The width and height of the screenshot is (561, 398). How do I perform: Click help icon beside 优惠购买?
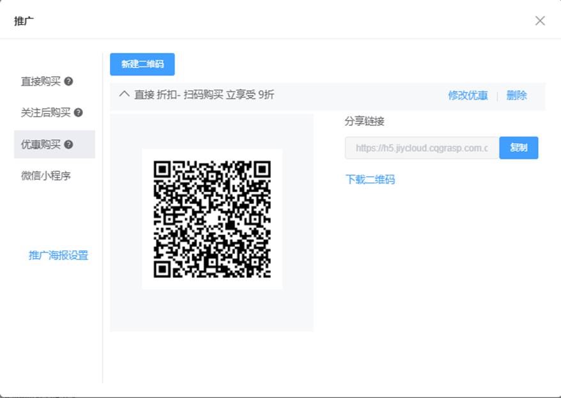(x=69, y=144)
